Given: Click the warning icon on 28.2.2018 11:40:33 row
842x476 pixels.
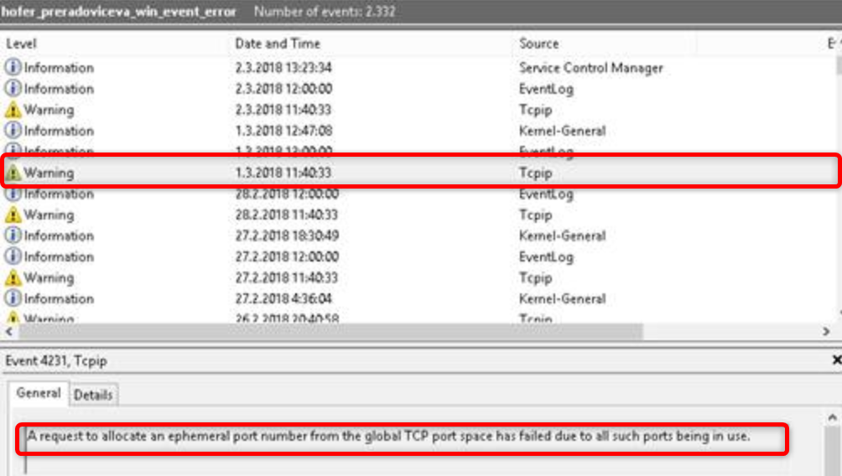Looking at the screenshot, I should [13, 215].
